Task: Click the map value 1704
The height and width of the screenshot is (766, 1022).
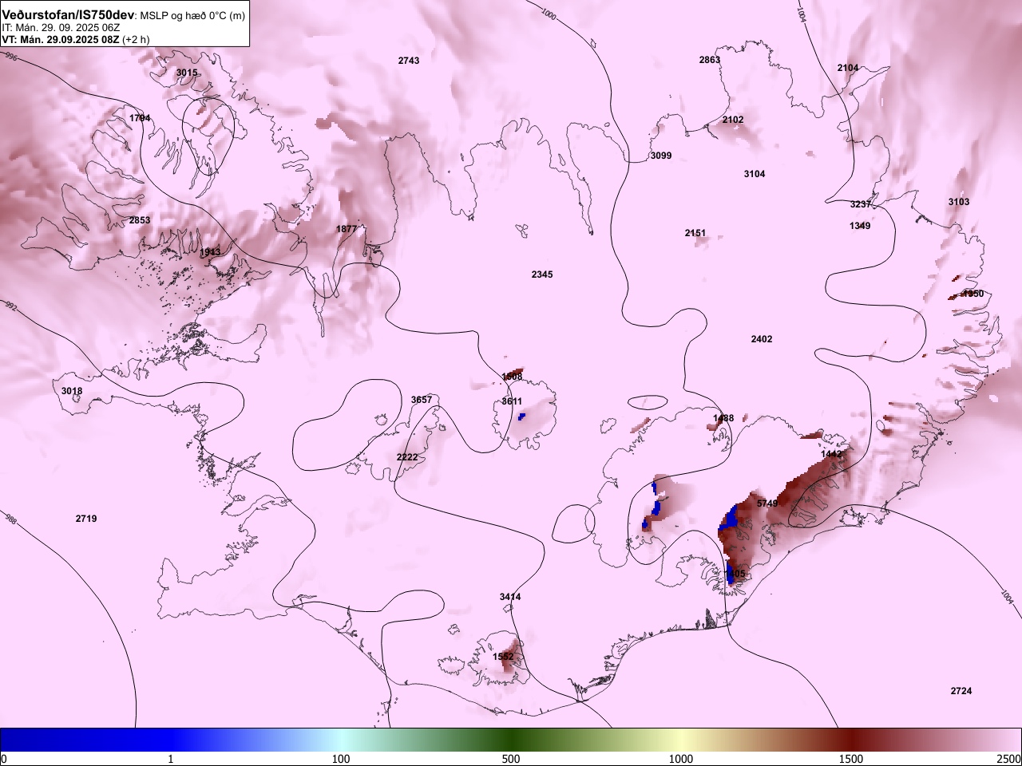Action: [x=140, y=118]
